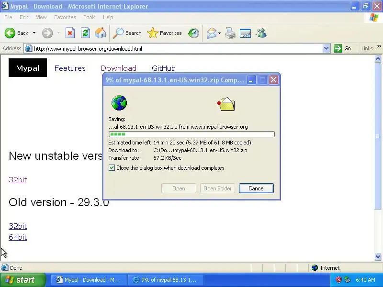Screen dimensions: 383x287
Task: Click the 6:40 AM system clock
Action: click(x=365, y=280)
